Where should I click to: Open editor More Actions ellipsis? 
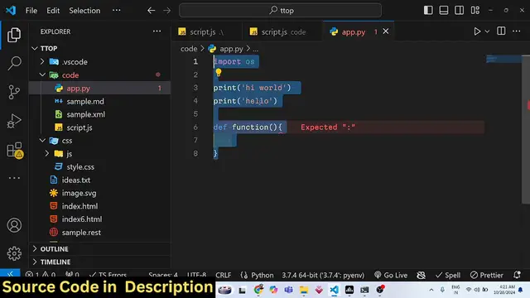click(516, 31)
